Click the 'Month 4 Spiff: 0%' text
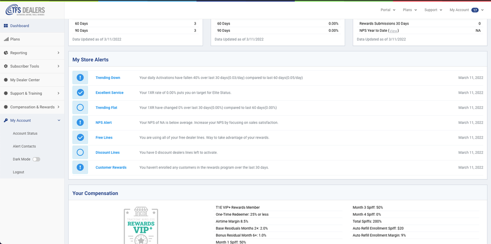This screenshot has width=491, height=244. (x=367, y=214)
